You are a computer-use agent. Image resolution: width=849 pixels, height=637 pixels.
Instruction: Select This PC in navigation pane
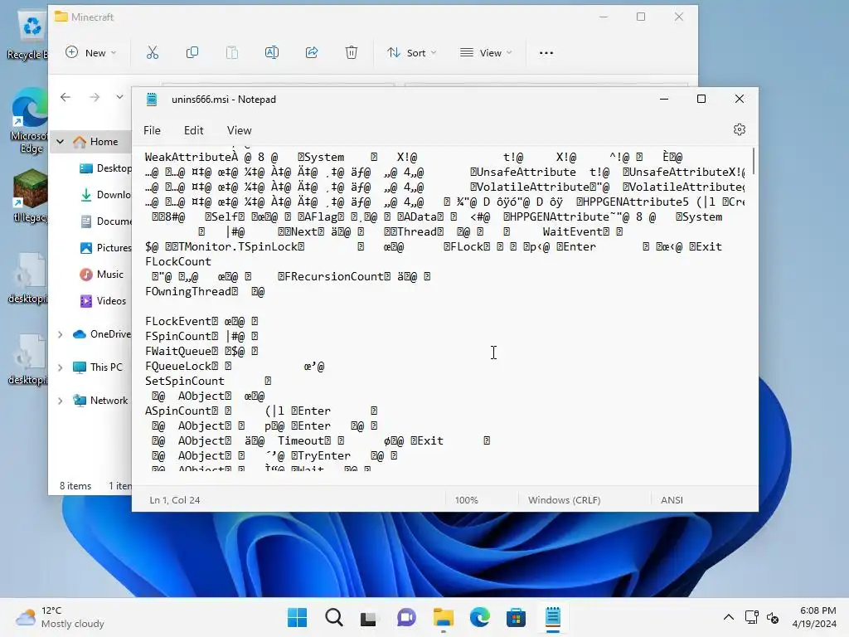pos(98,367)
